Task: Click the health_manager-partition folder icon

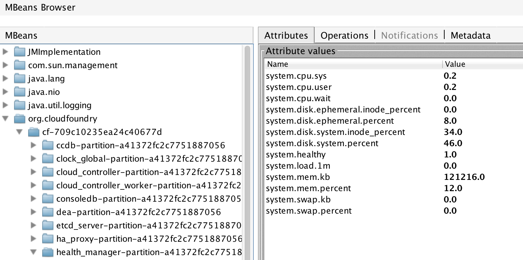Action: coord(48,252)
